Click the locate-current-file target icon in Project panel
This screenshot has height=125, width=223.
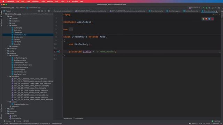pyautogui.click(x=39, y=11)
